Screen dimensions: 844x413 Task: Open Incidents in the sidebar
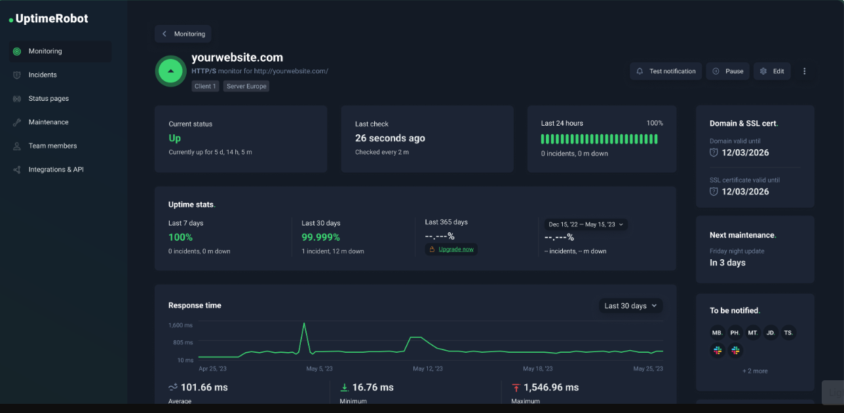43,75
